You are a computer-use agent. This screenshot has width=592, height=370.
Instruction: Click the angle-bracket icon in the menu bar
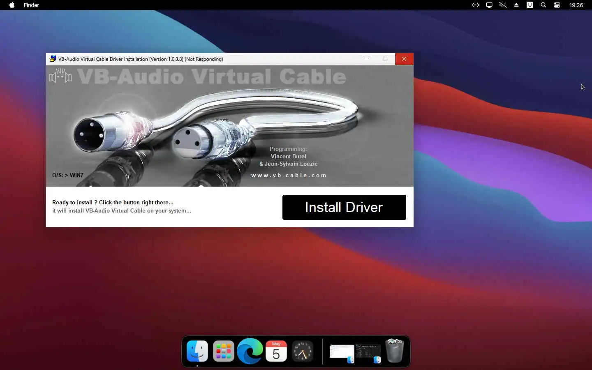476,5
